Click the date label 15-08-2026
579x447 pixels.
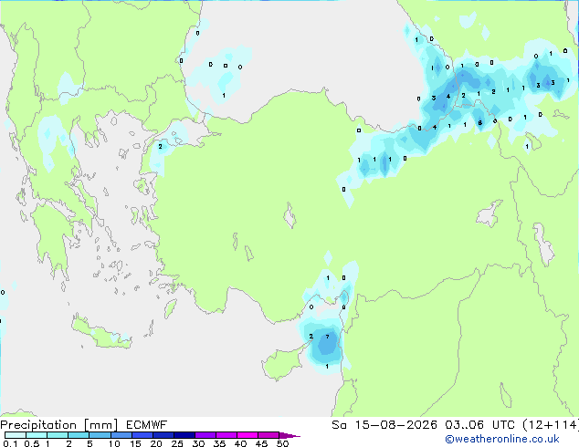point(395,425)
